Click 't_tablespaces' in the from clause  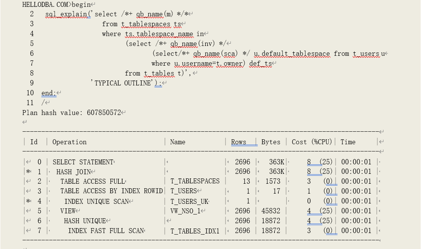pyautogui.click(x=146, y=24)
